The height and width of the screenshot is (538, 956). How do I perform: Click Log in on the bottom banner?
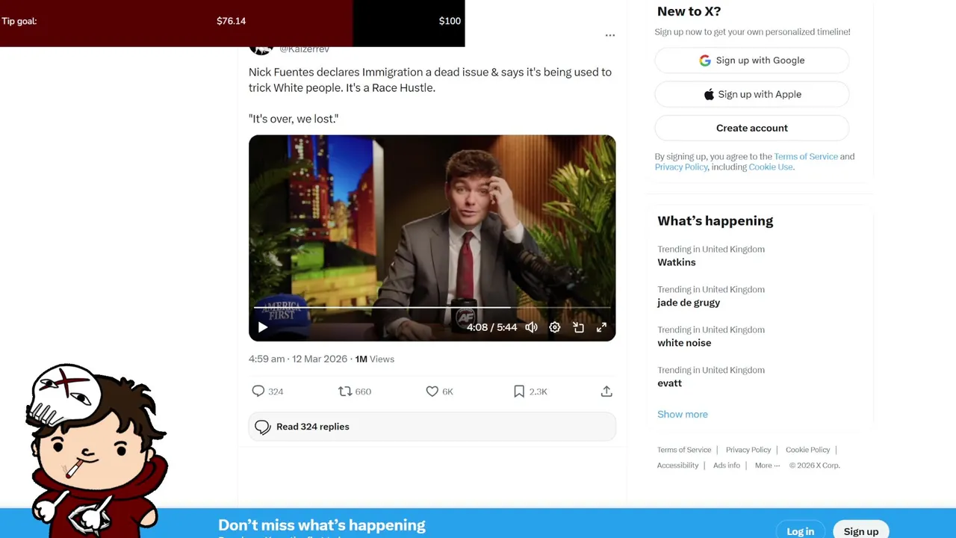pyautogui.click(x=801, y=531)
